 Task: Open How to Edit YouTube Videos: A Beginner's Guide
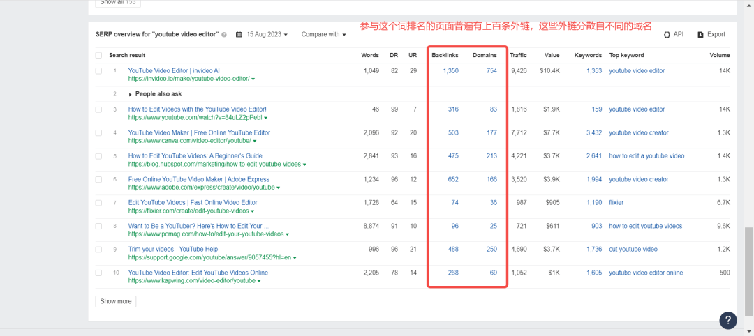[195, 156]
